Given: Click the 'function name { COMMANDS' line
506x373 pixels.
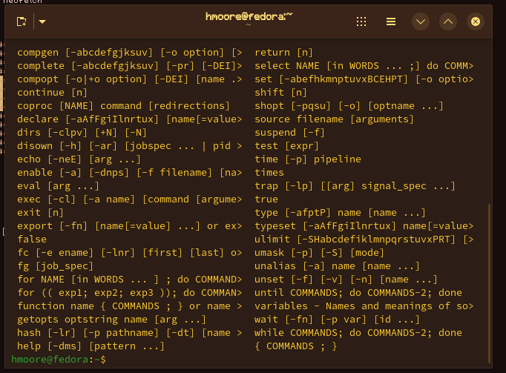Looking at the screenshot, I should tap(129, 306).
